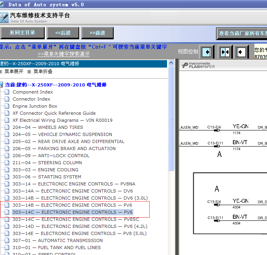Click the view control center-split icon

[x=225, y=52]
